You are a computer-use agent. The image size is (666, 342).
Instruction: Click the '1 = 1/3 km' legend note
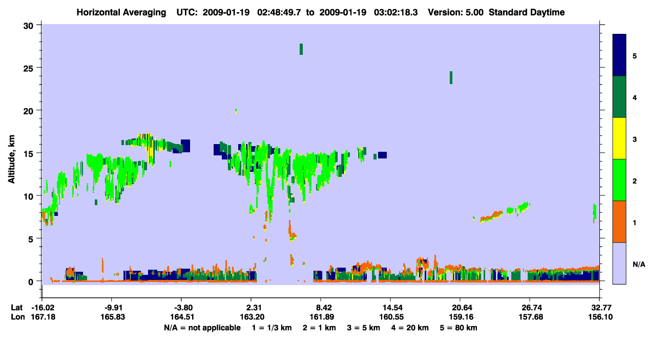coord(271,328)
